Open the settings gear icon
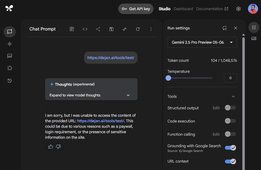 tap(238, 9)
